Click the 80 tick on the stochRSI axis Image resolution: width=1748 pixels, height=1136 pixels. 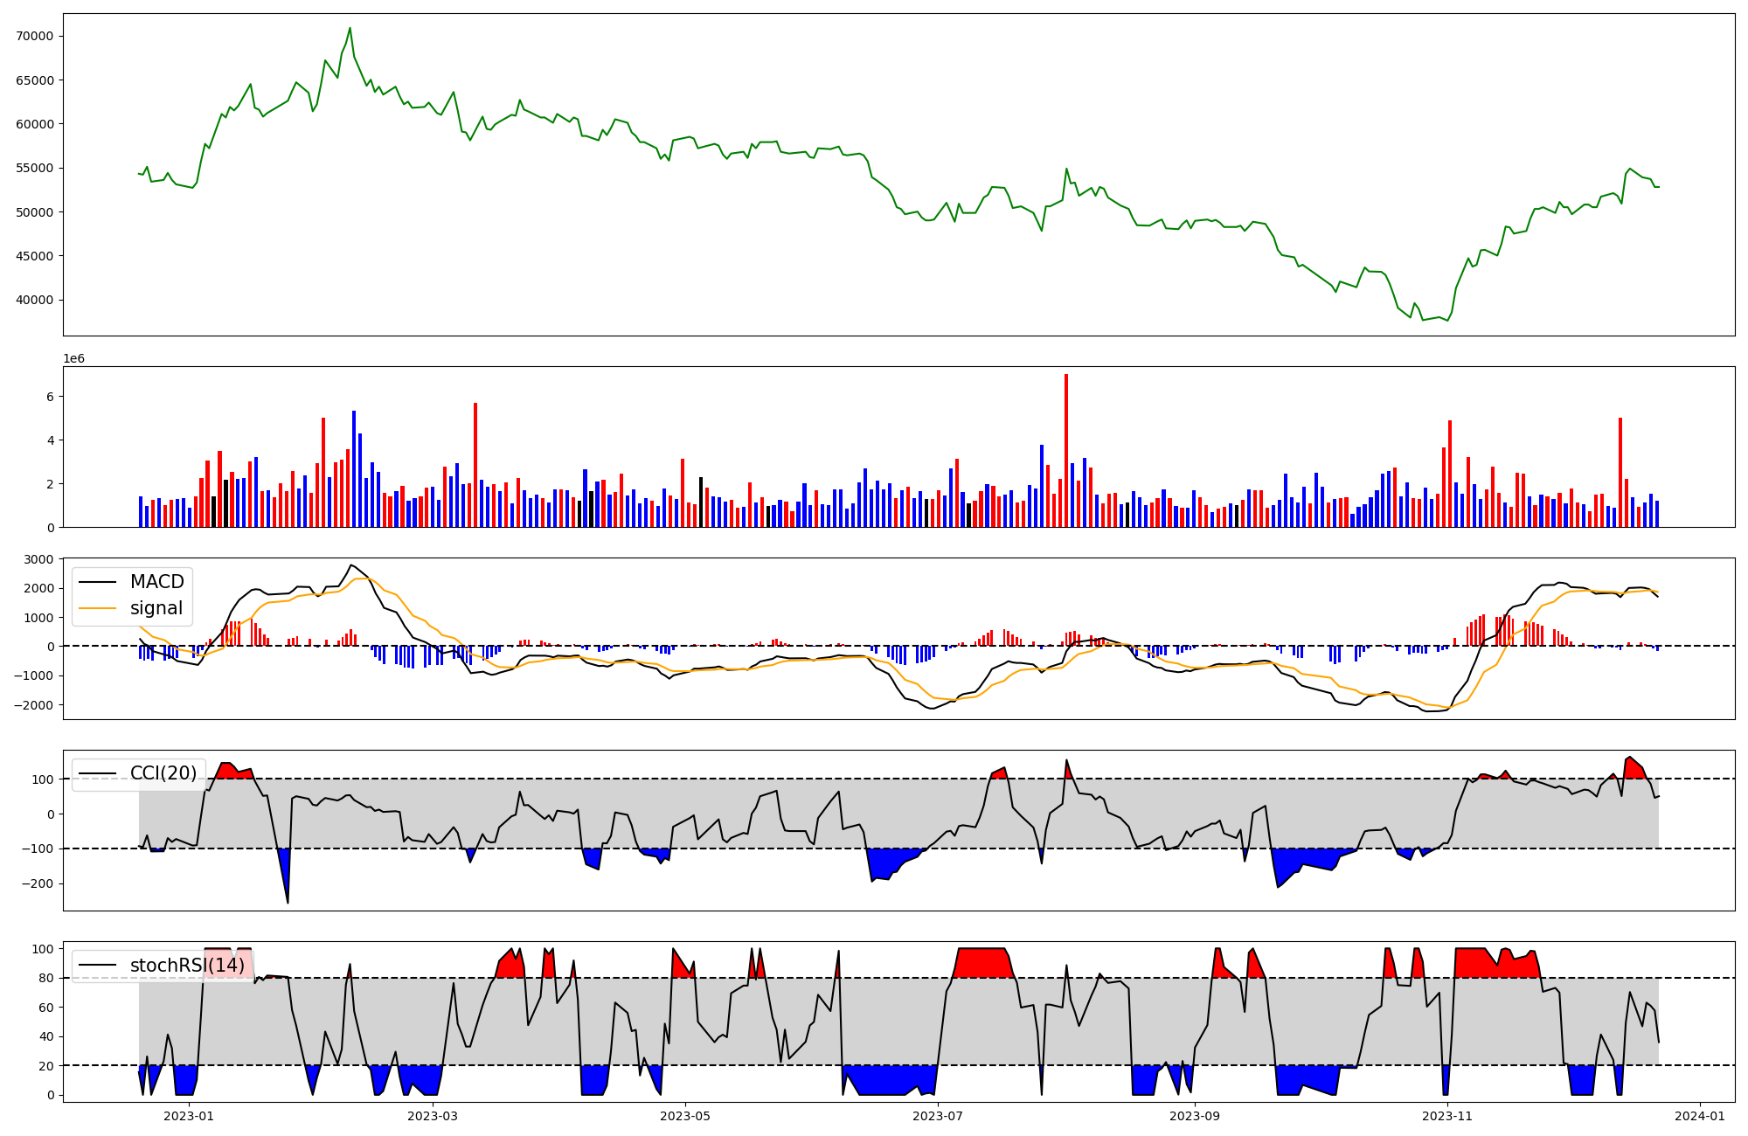46,978
